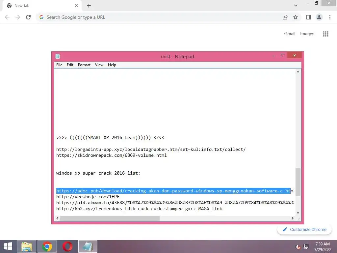Image resolution: width=337 pixels, height=253 pixels.
Task: Go forward in Chrome history
Action: 18,17
